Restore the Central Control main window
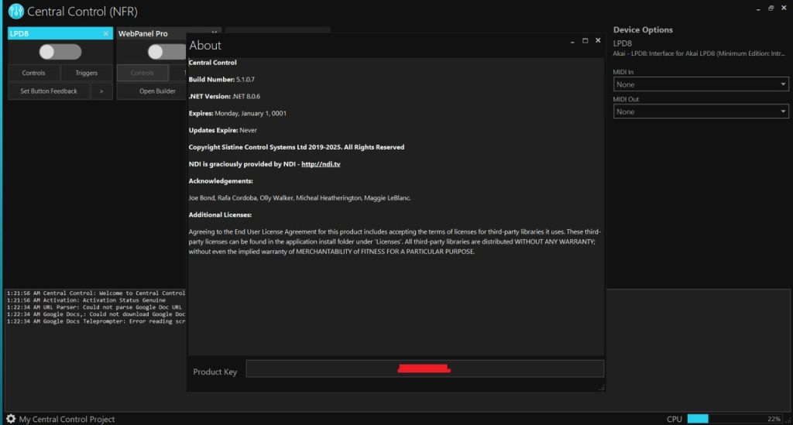This screenshot has width=793, height=425. [771, 8]
